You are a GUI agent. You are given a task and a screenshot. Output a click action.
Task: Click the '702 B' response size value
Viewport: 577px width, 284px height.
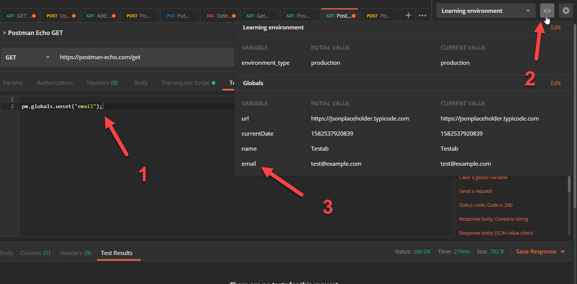tap(497, 252)
